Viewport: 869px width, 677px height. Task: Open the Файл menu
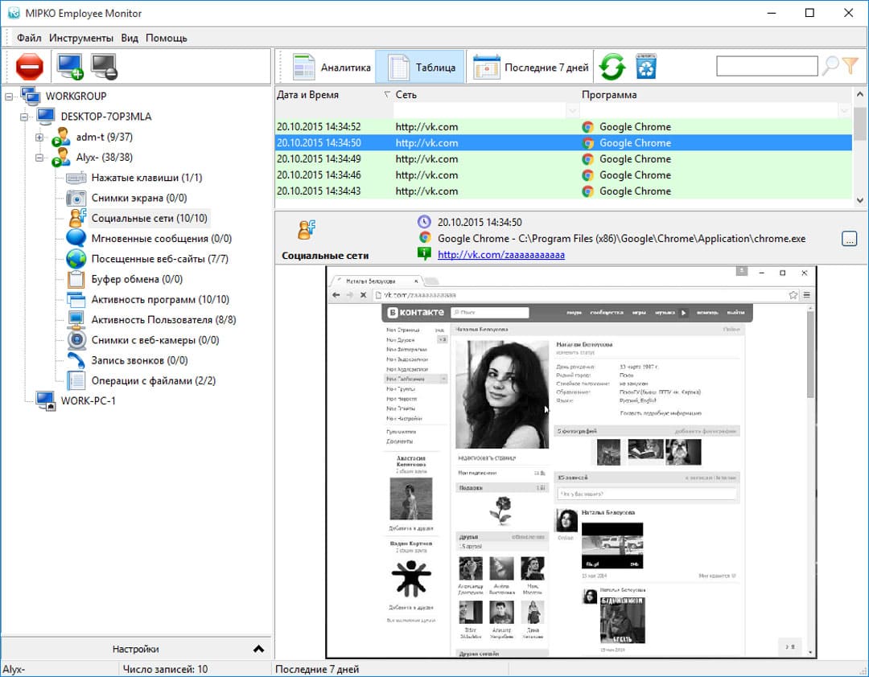point(29,38)
